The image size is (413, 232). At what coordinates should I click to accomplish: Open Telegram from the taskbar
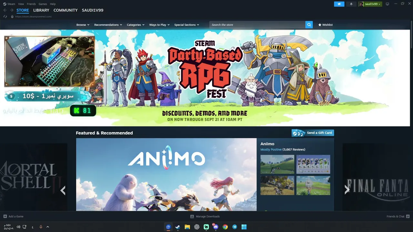click(235, 227)
